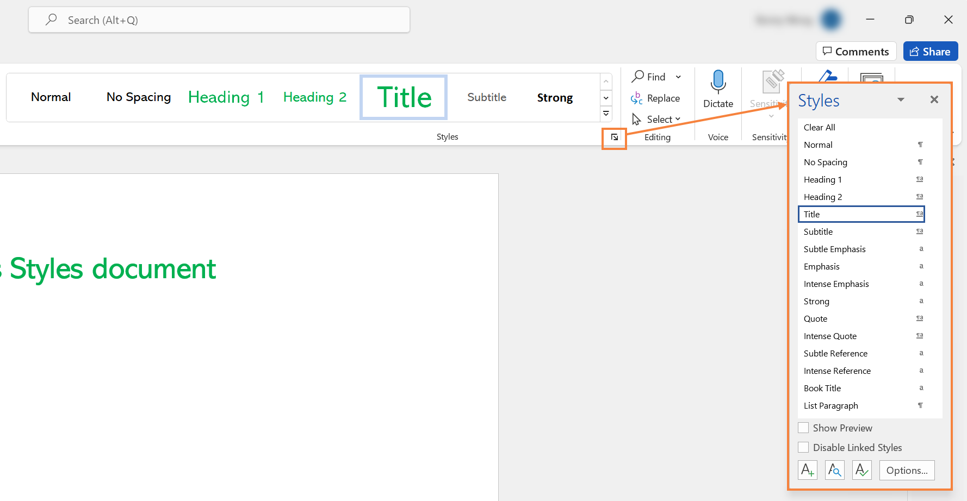Choose List Paragraph style
The width and height of the screenshot is (967, 501).
pos(861,405)
